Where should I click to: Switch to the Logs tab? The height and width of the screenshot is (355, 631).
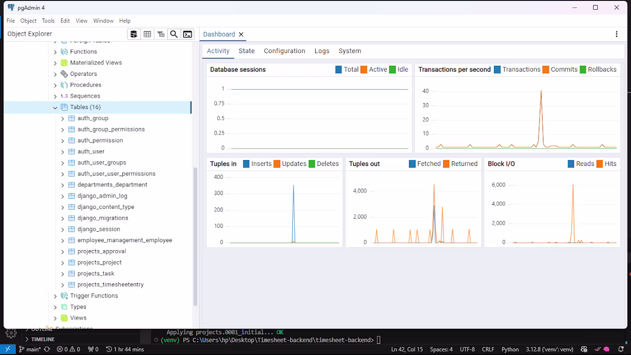coord(322,51)
